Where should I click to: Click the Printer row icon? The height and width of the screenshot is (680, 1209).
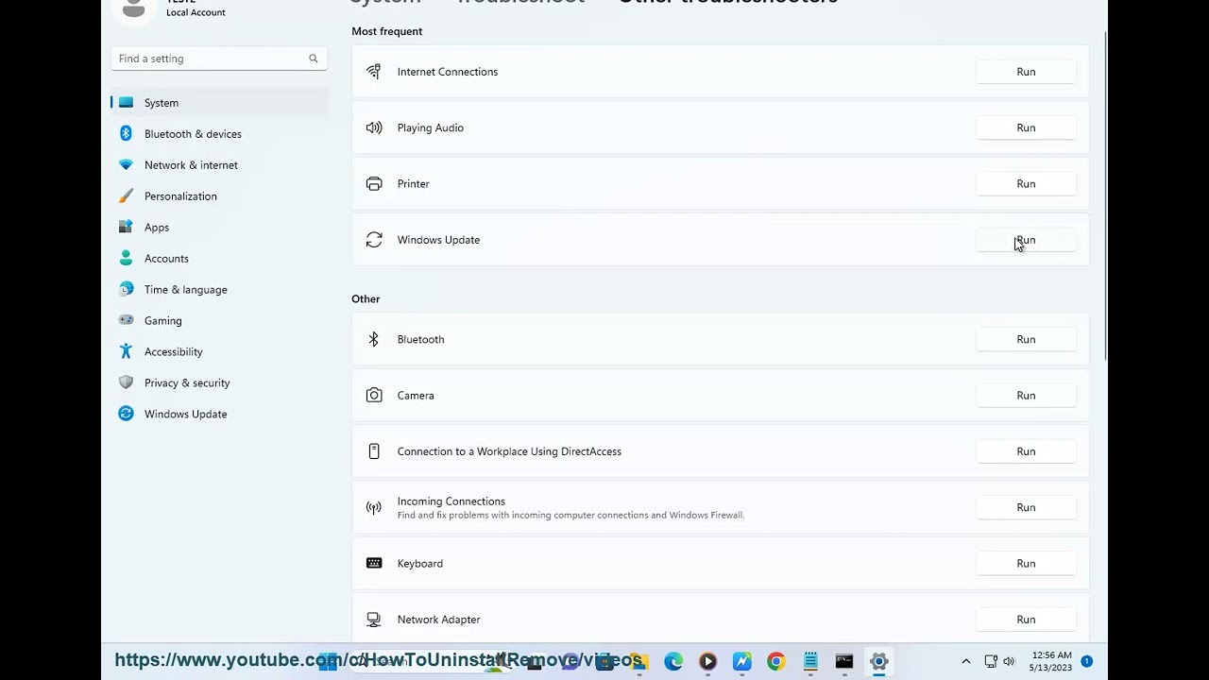coord(374,183)
